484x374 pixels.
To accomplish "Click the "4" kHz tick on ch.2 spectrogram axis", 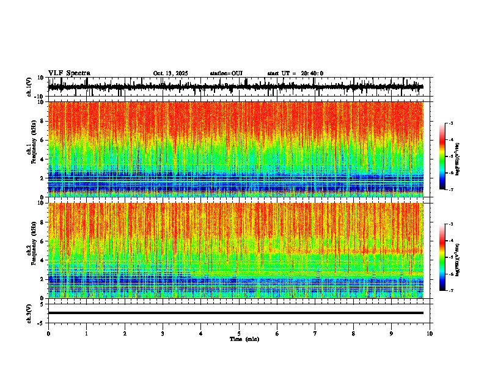I will point(42,260).
